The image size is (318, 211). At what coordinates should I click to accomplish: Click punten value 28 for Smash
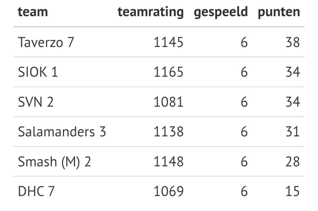point(293,162)
